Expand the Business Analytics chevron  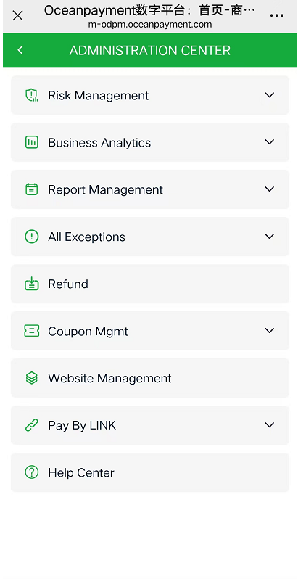tap(270, 141)
